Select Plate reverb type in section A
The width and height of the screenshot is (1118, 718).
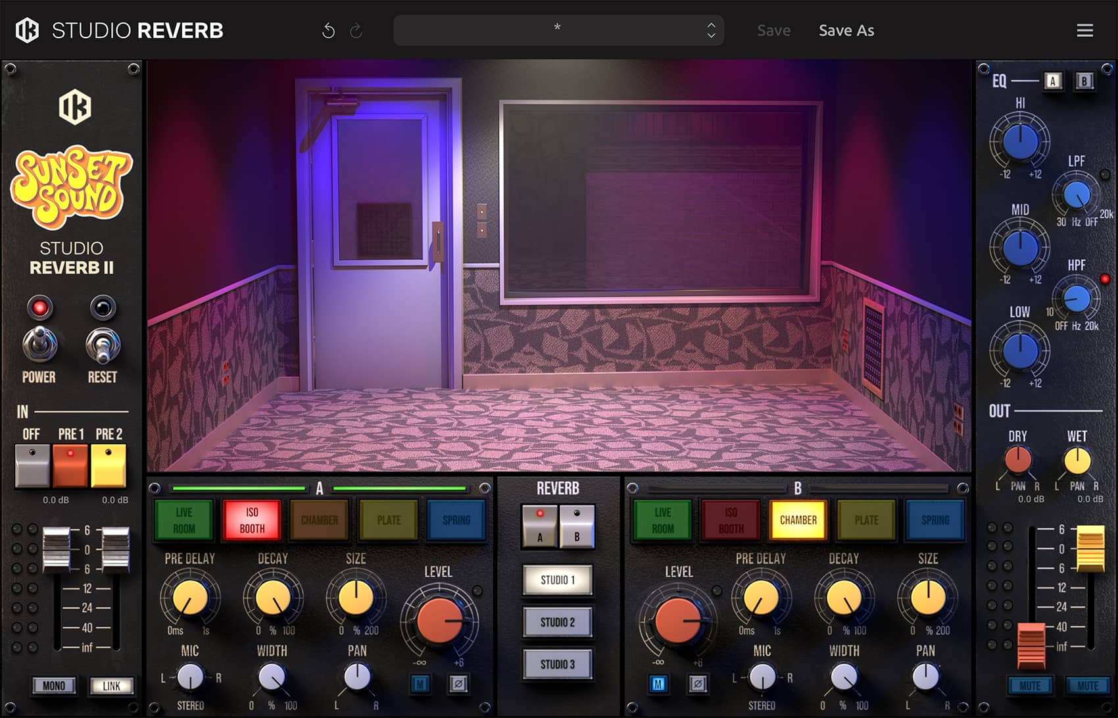389,520
